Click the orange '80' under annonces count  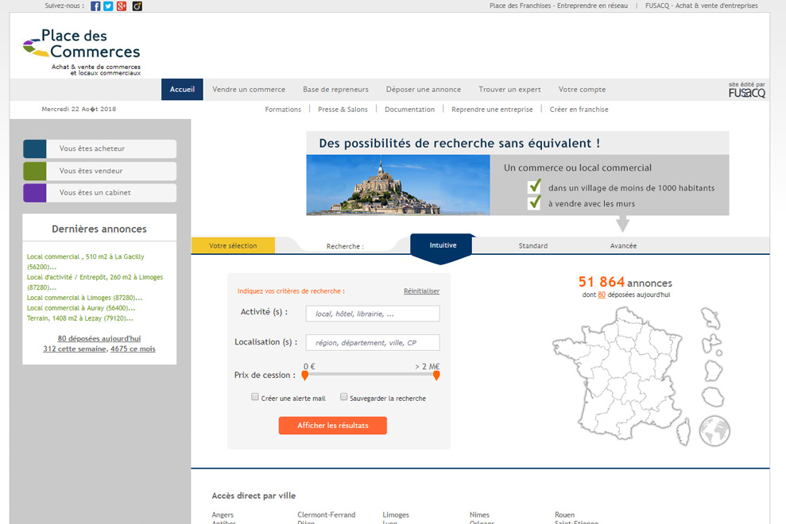click(602, 295)
